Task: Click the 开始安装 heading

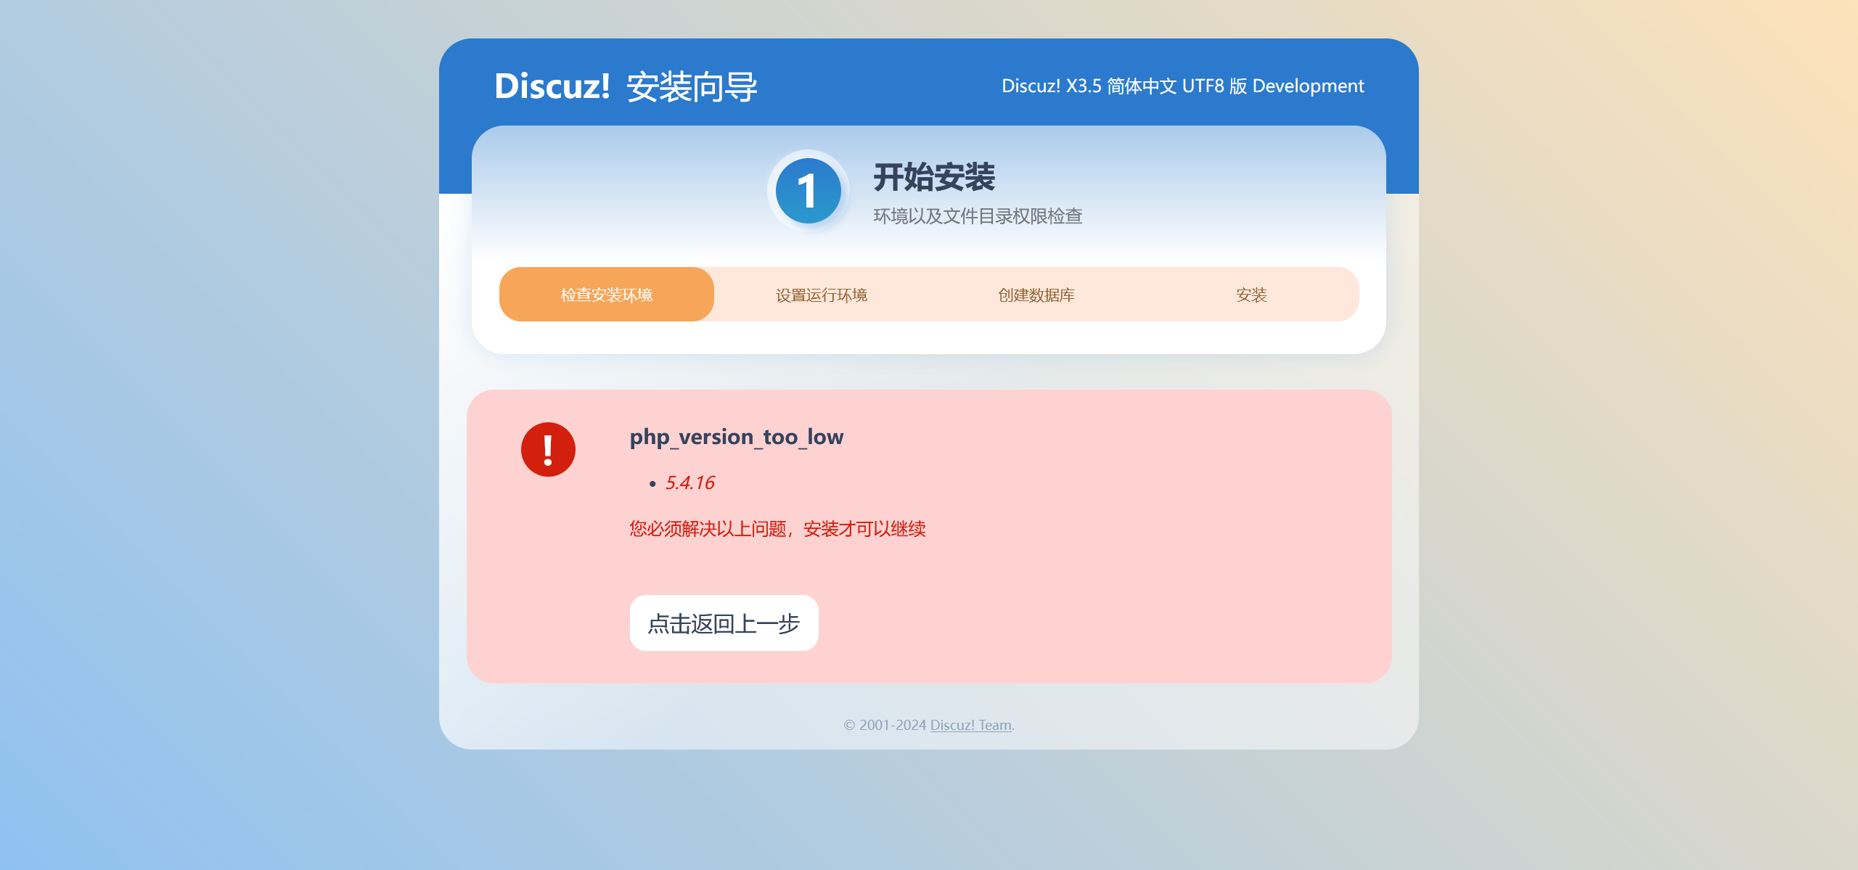Action: (933, 177)
